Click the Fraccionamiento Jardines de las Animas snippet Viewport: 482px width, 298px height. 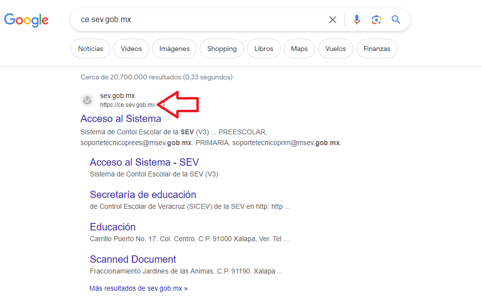[x=186, y=272]
